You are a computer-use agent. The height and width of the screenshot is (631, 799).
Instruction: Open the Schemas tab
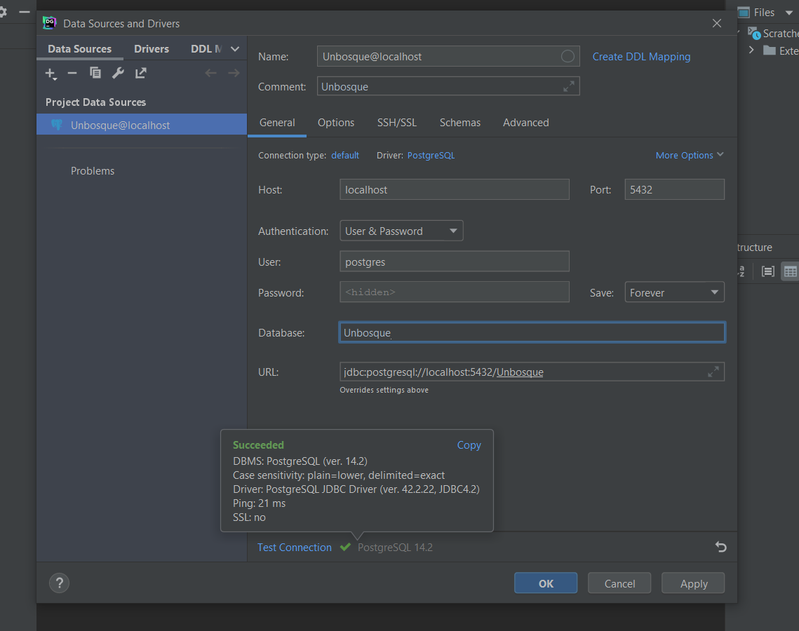tap(459, 122)
